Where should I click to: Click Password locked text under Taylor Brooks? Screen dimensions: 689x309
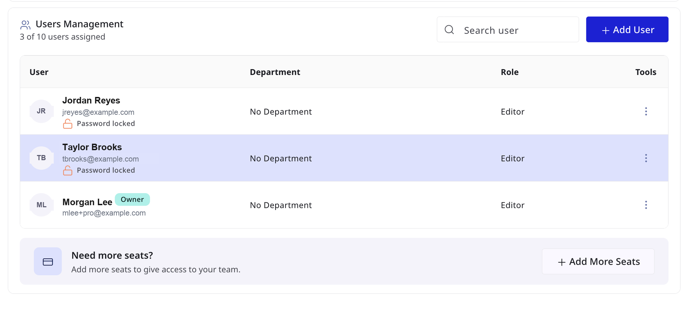click(x=106, y=170)
